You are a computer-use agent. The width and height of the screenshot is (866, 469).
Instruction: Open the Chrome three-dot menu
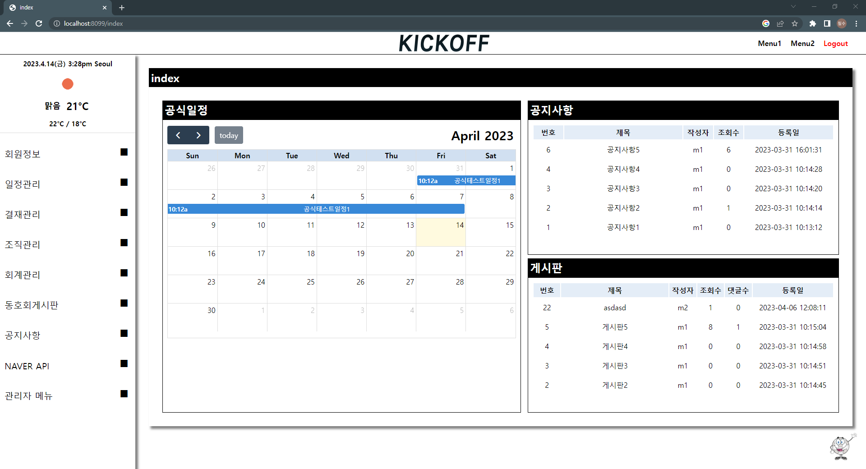point(856,23)
